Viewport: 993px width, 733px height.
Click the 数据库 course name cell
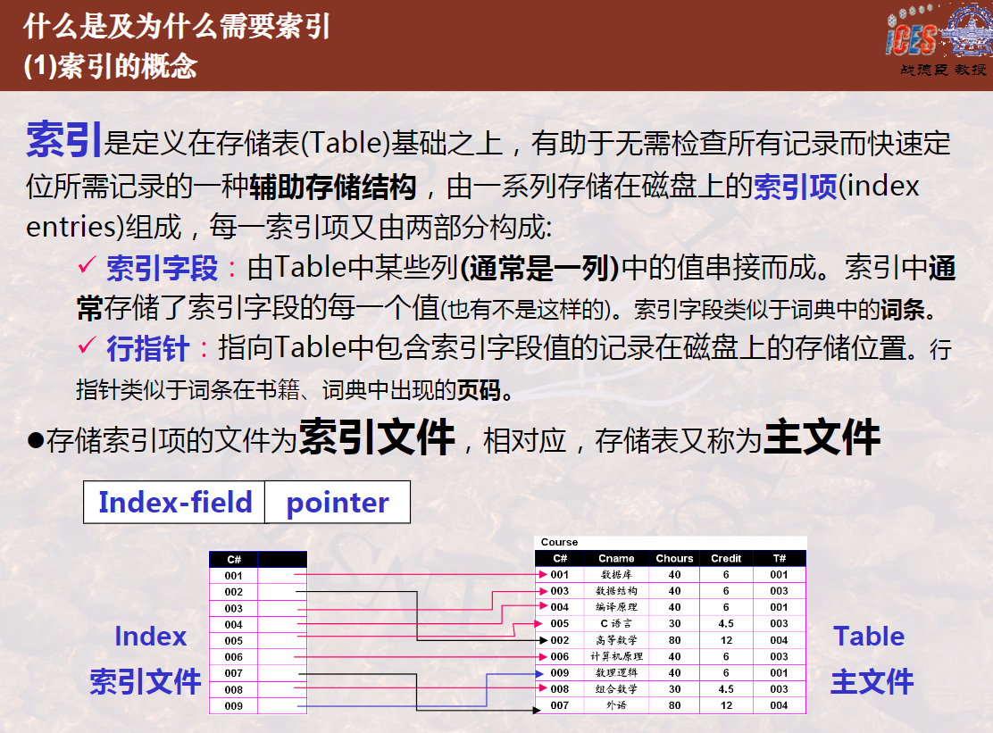point(616,575)
